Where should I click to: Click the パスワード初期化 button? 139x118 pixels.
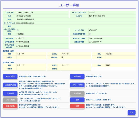(x=77, y=85)
